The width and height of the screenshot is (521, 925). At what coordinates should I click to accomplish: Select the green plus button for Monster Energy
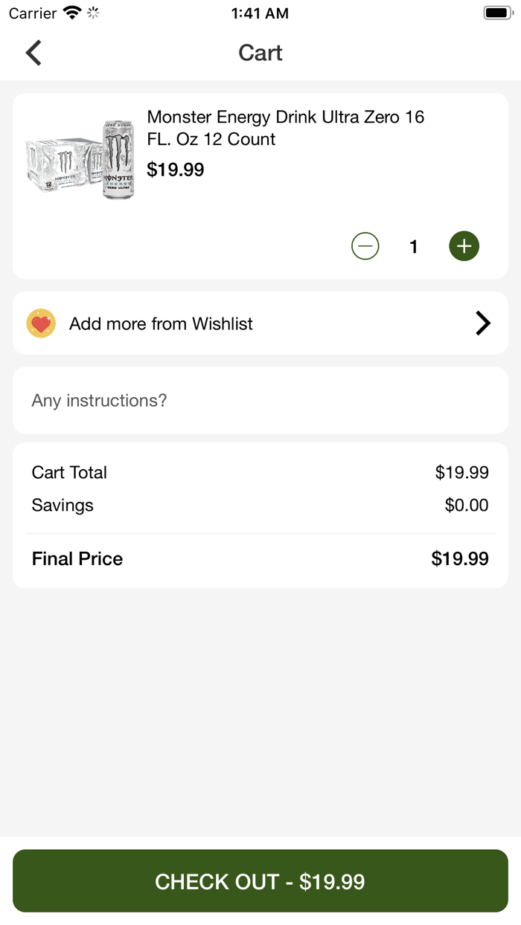[464, 245]
